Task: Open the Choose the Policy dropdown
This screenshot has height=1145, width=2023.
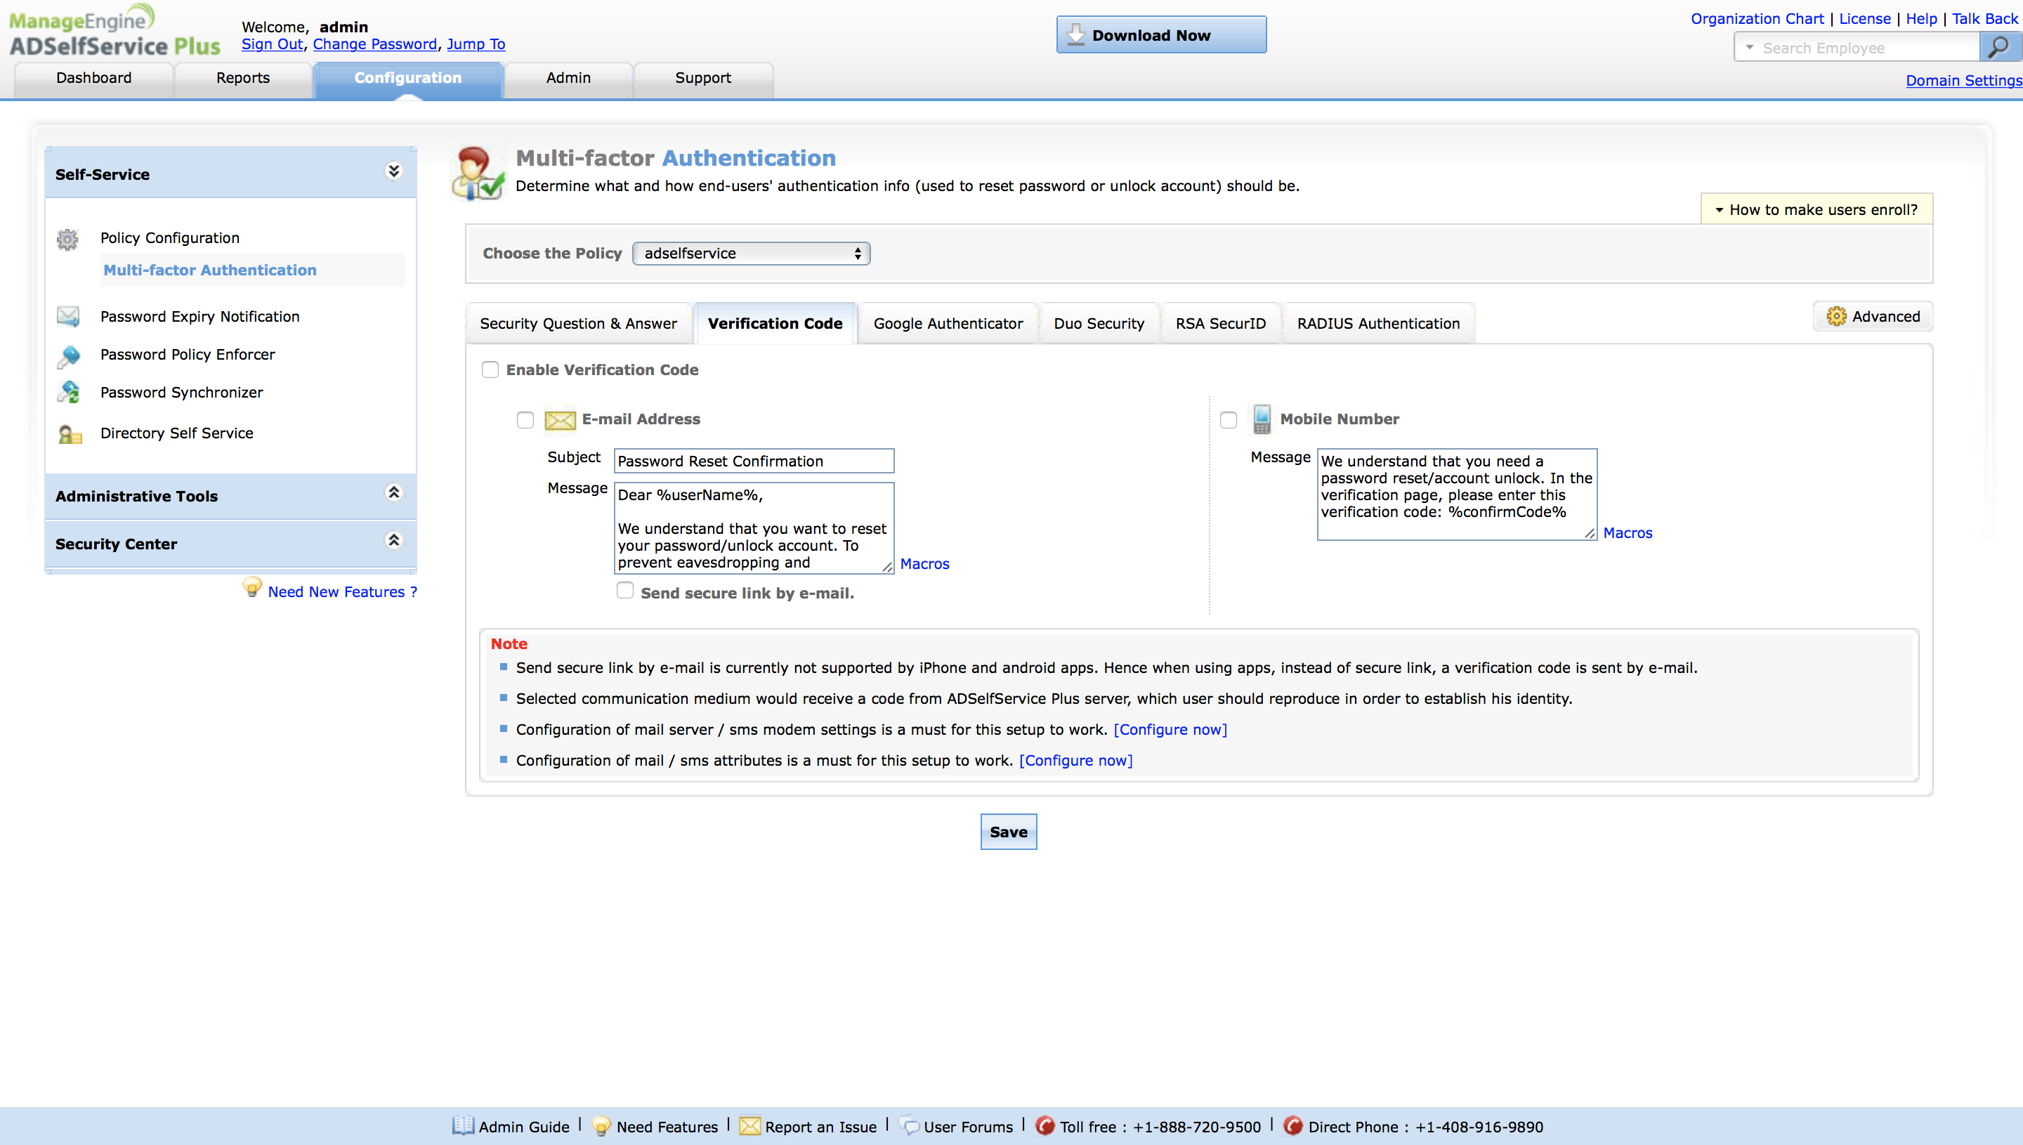Action: coord(751,253)
